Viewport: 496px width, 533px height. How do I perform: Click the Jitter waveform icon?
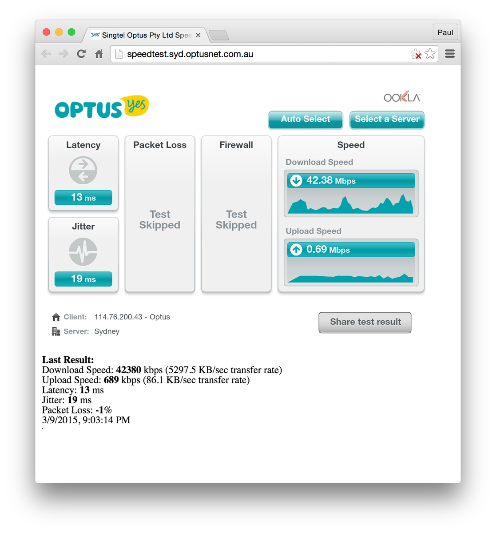pos(83,251)
